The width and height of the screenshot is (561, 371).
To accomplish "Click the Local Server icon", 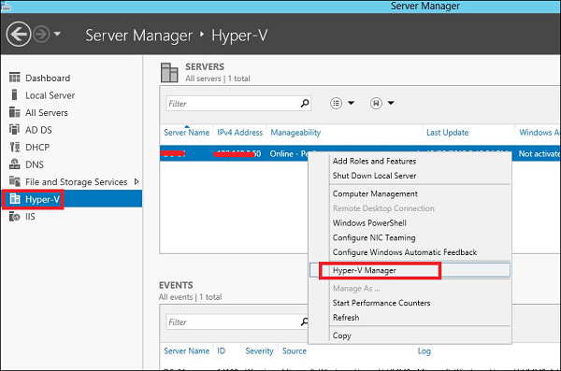I will 14,94.
